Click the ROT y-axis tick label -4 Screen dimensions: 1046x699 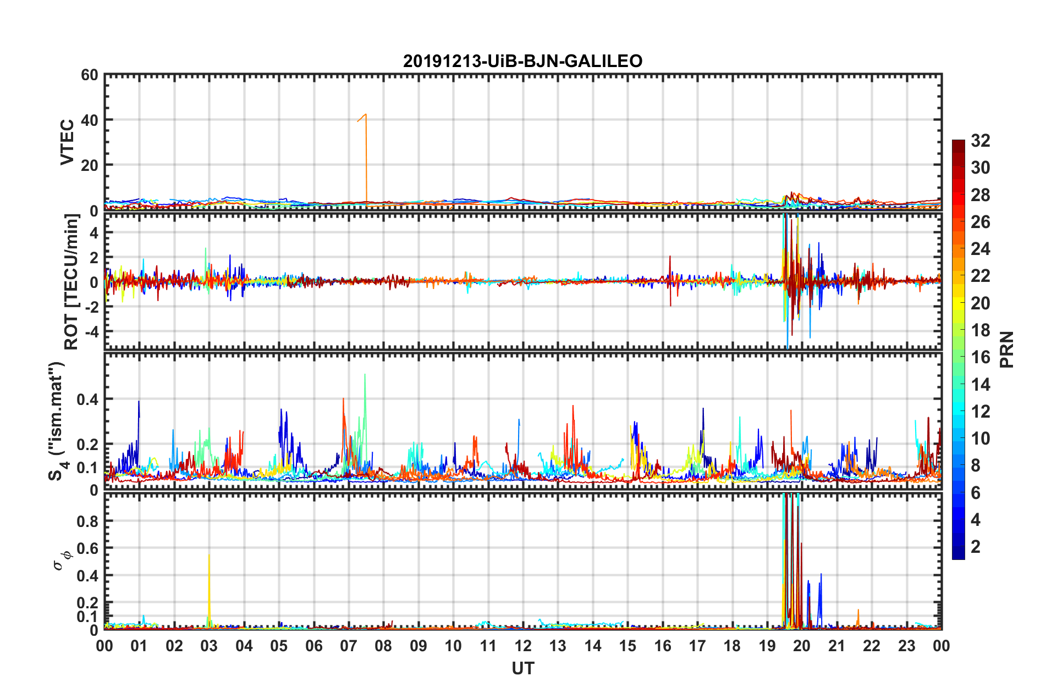coord(91,331)
